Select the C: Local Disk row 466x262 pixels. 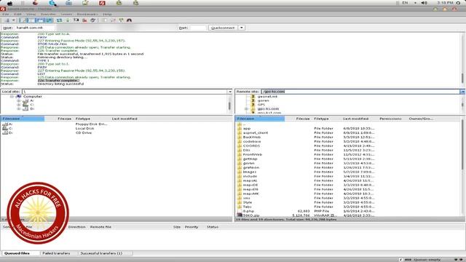tap(116, 128)
